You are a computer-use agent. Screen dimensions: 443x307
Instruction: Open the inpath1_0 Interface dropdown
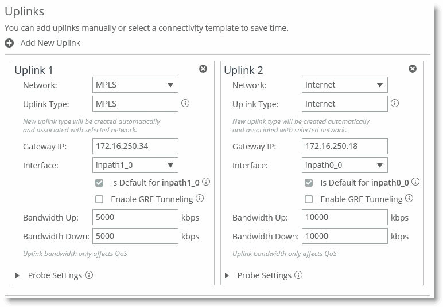pyautogui.click(x=135, y=165)
